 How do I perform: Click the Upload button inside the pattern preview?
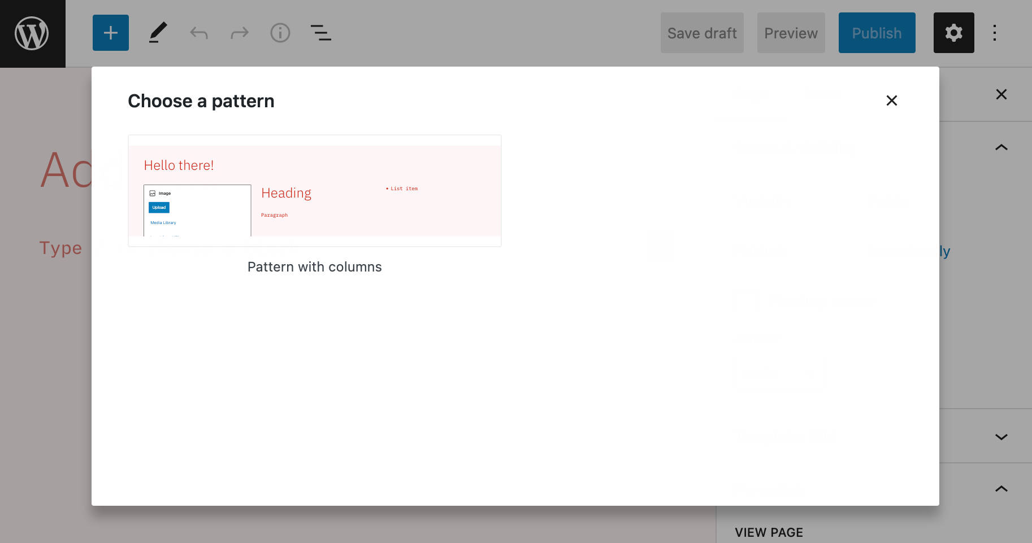coord(159,208)
